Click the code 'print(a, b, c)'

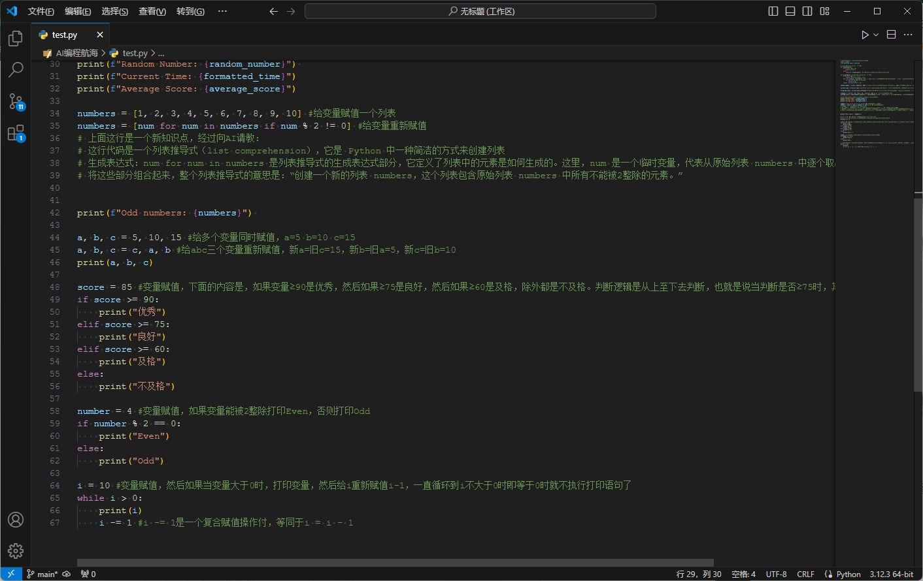point(115,262)
